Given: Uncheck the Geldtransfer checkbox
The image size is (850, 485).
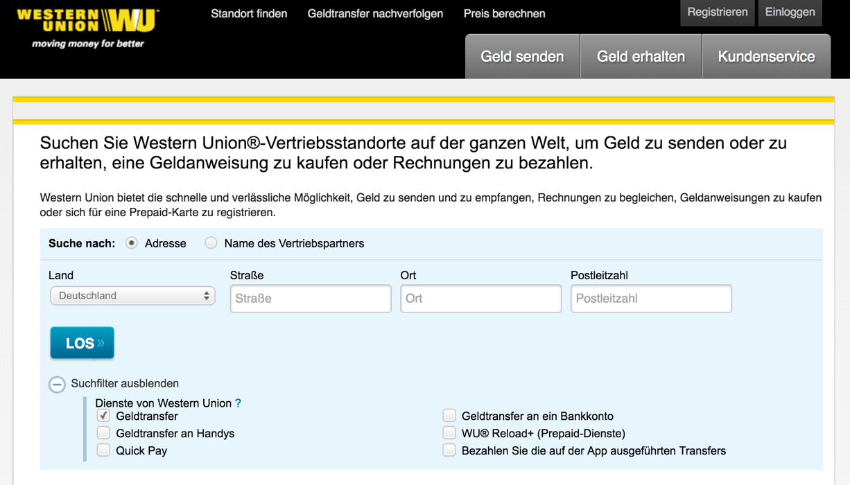Looking at the screenshot, I should (x=103, y=416).
